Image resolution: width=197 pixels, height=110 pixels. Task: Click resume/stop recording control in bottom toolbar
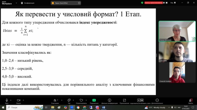point(140,101)
